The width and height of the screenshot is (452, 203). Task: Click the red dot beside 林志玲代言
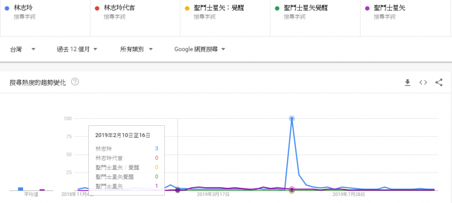(97, 9)
